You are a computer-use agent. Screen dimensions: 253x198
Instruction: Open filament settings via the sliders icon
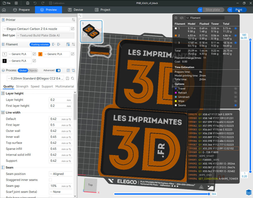(74, 44)
